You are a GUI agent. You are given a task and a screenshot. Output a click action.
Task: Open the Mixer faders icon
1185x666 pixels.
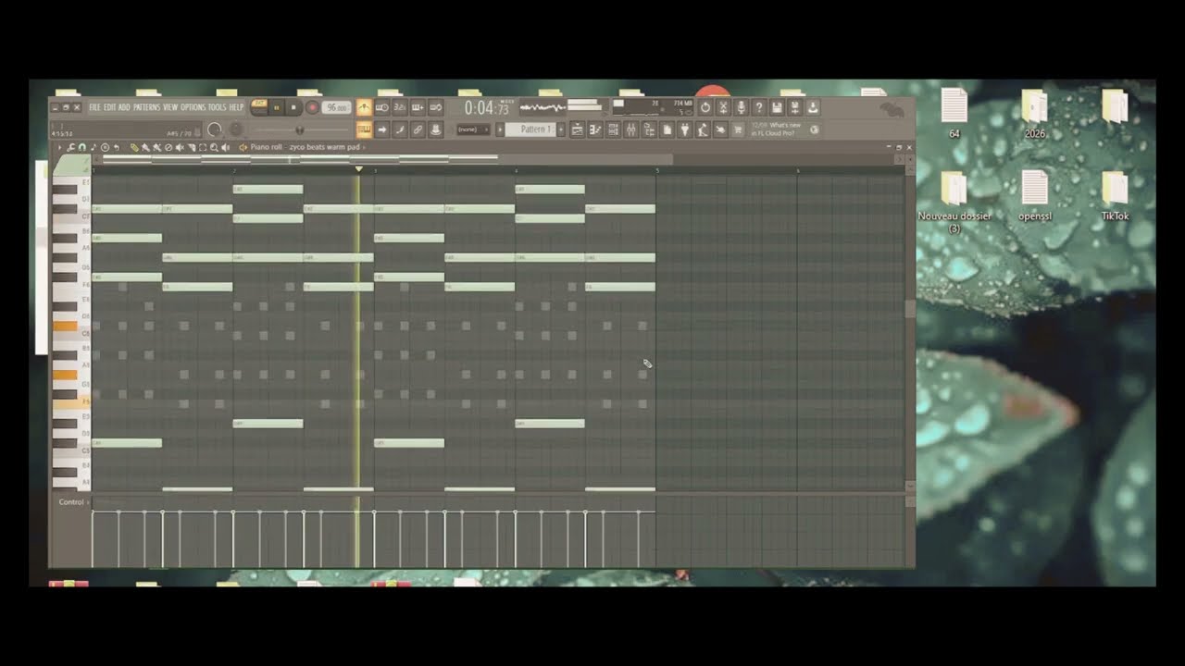click(630, 129)
